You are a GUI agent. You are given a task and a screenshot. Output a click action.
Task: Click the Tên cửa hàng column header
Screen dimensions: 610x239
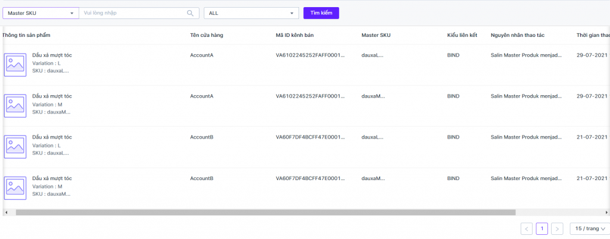pos(207,35)
